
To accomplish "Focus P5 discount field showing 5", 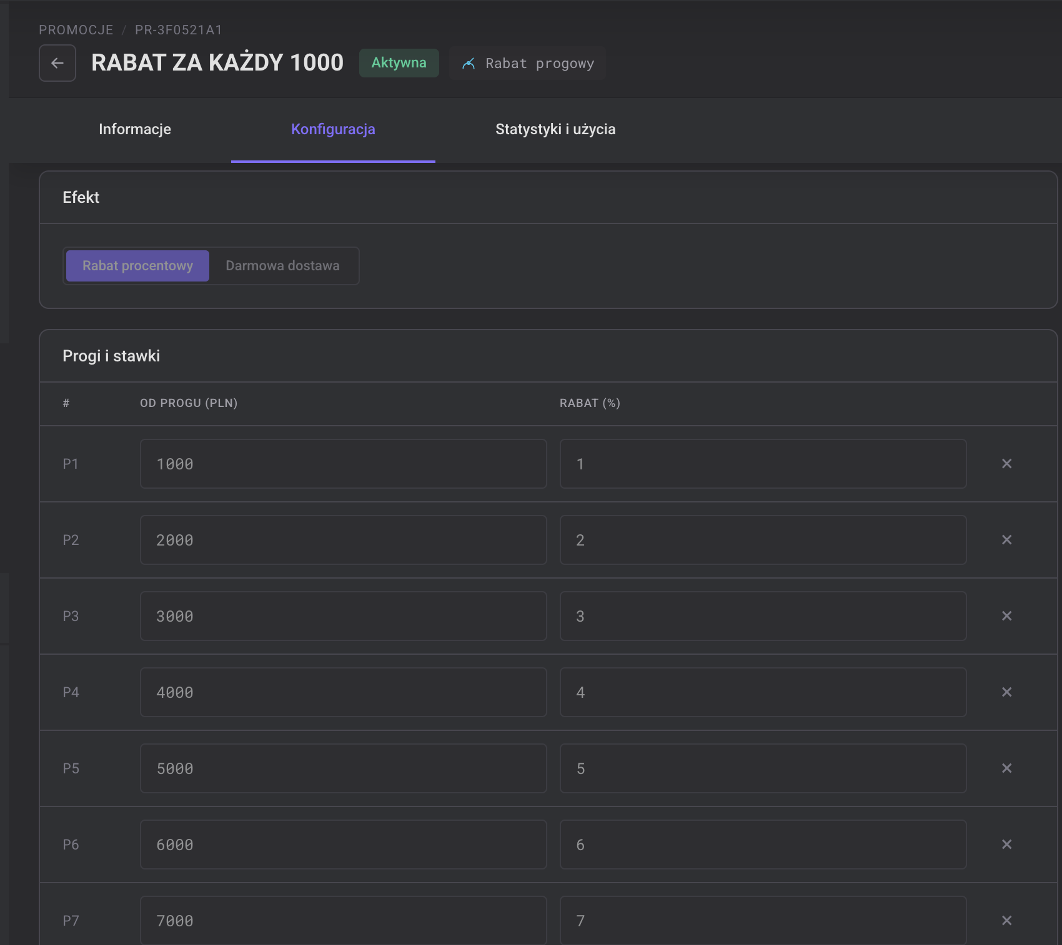I will (763, 768).
